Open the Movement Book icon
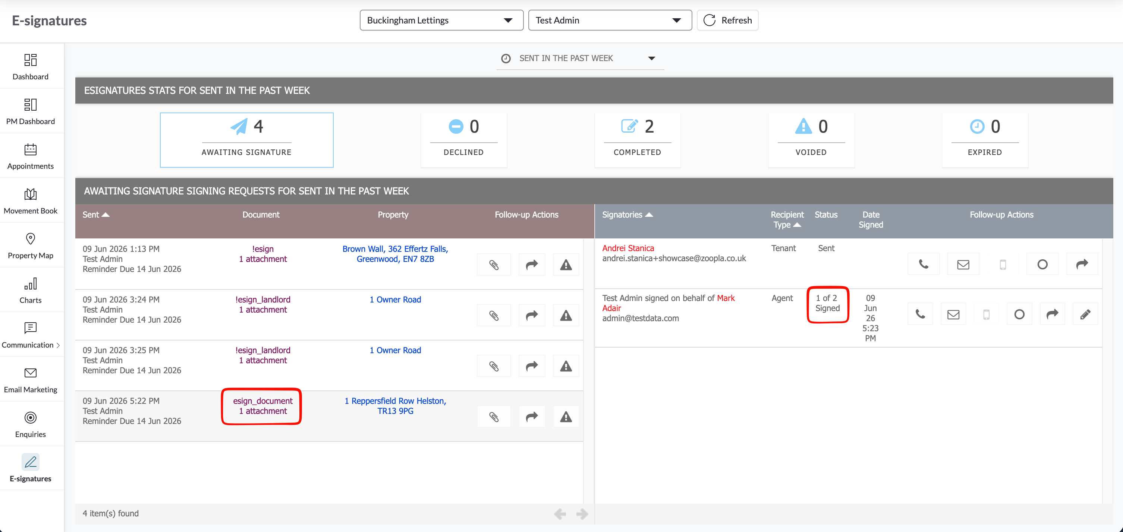This screenshot has height=532, width=1123. [31, 194]
